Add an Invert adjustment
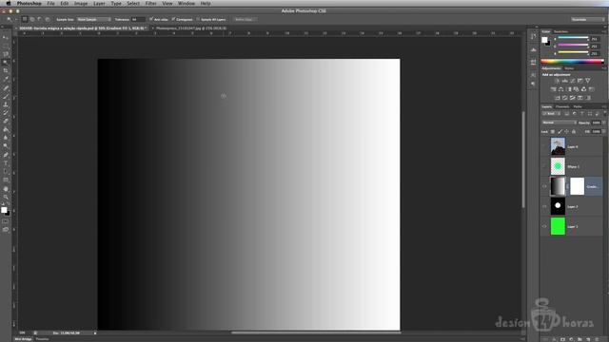The height and width of the screenshot is (342, 609). pos(557,98)
